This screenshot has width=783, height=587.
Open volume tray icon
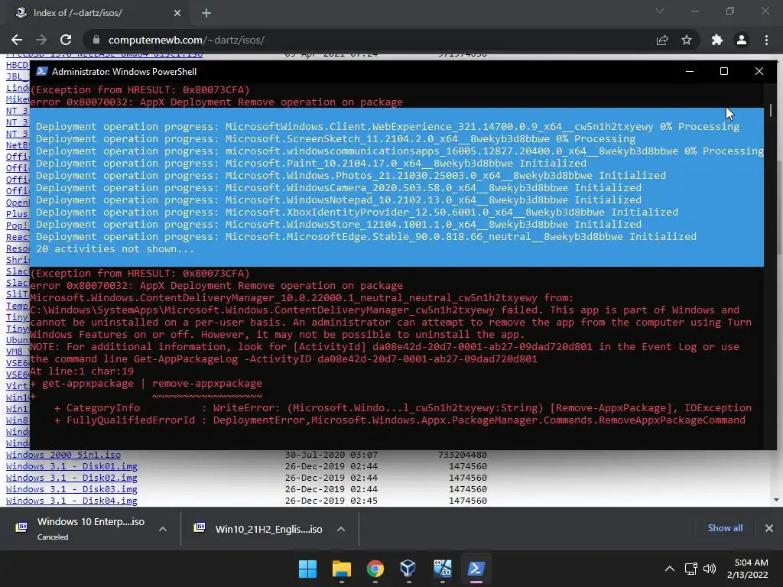[x=709, y=569]
